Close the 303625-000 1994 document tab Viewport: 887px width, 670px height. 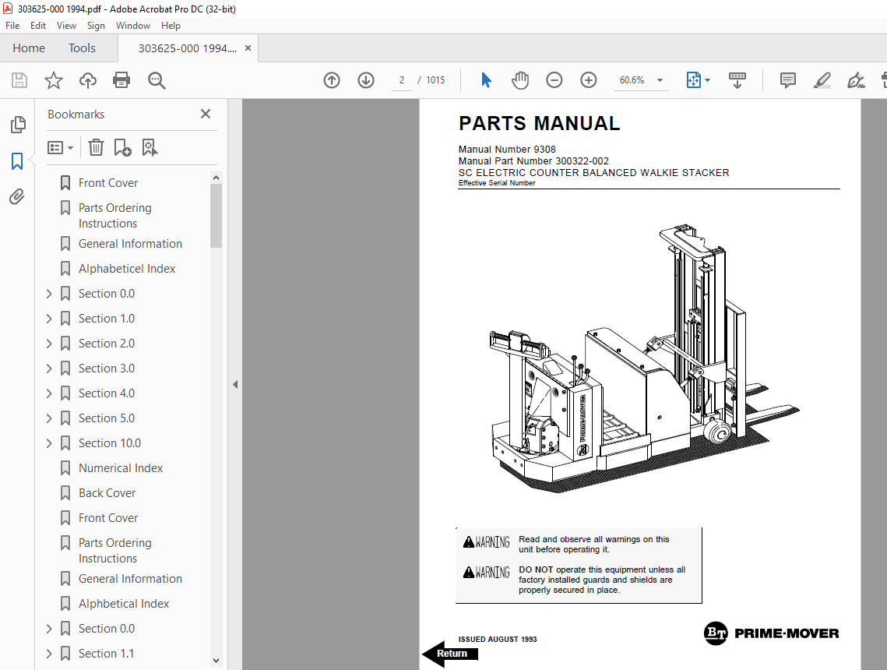point(248,48)
